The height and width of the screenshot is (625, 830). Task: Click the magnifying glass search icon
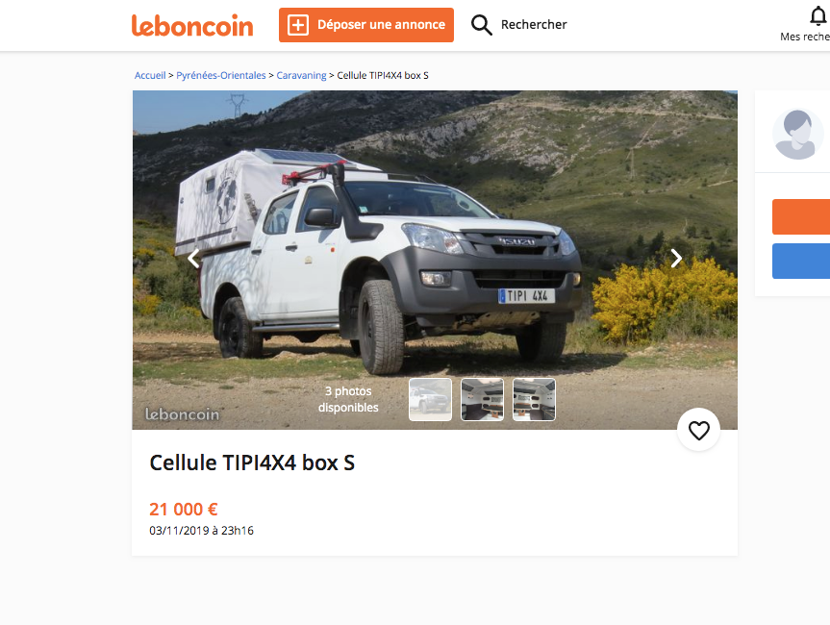pos(481,25)
